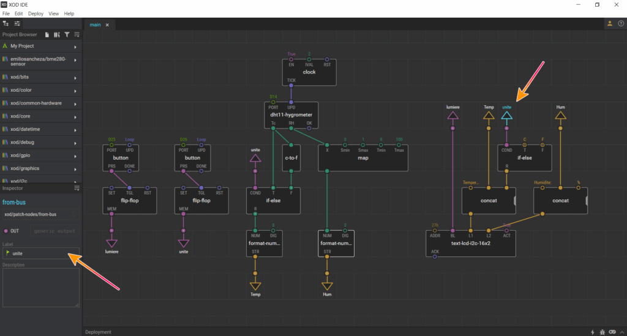Click the unite from-bus above left if-else
Image resolution: width=627 pixels, height=336 pixels.
[255, 159]
